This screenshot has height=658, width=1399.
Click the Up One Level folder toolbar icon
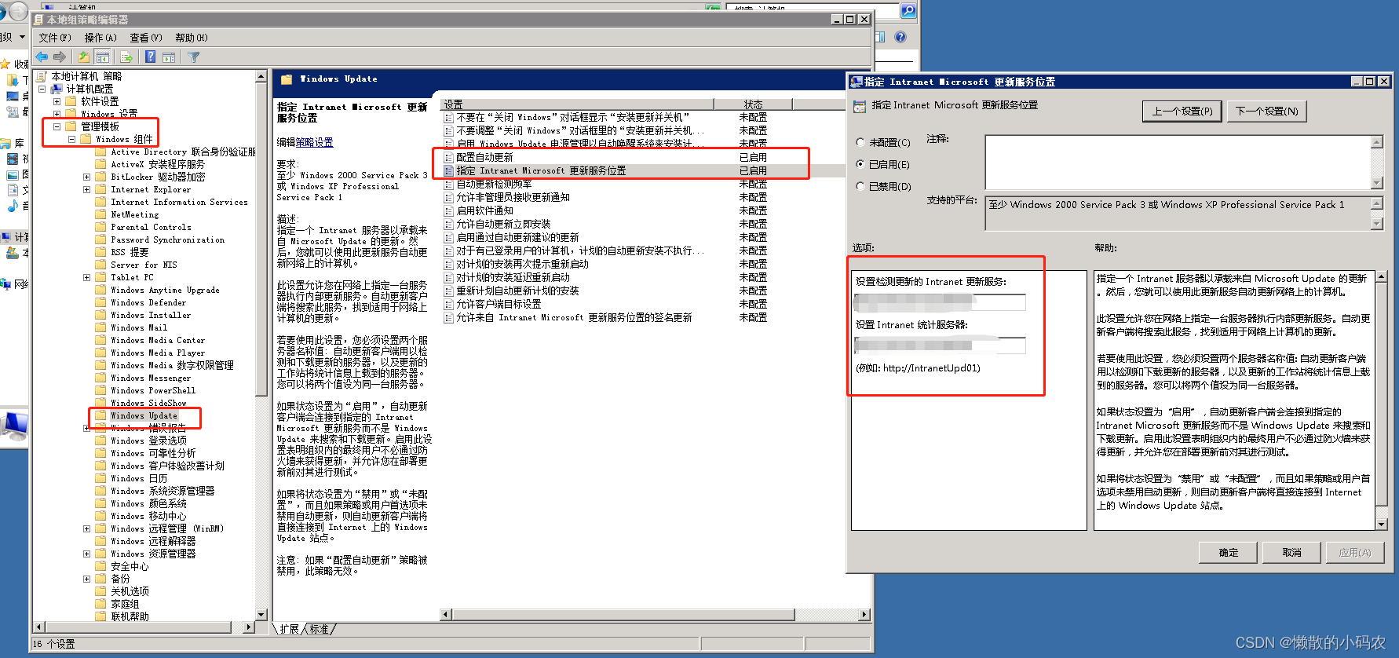(x=83, y=57)
